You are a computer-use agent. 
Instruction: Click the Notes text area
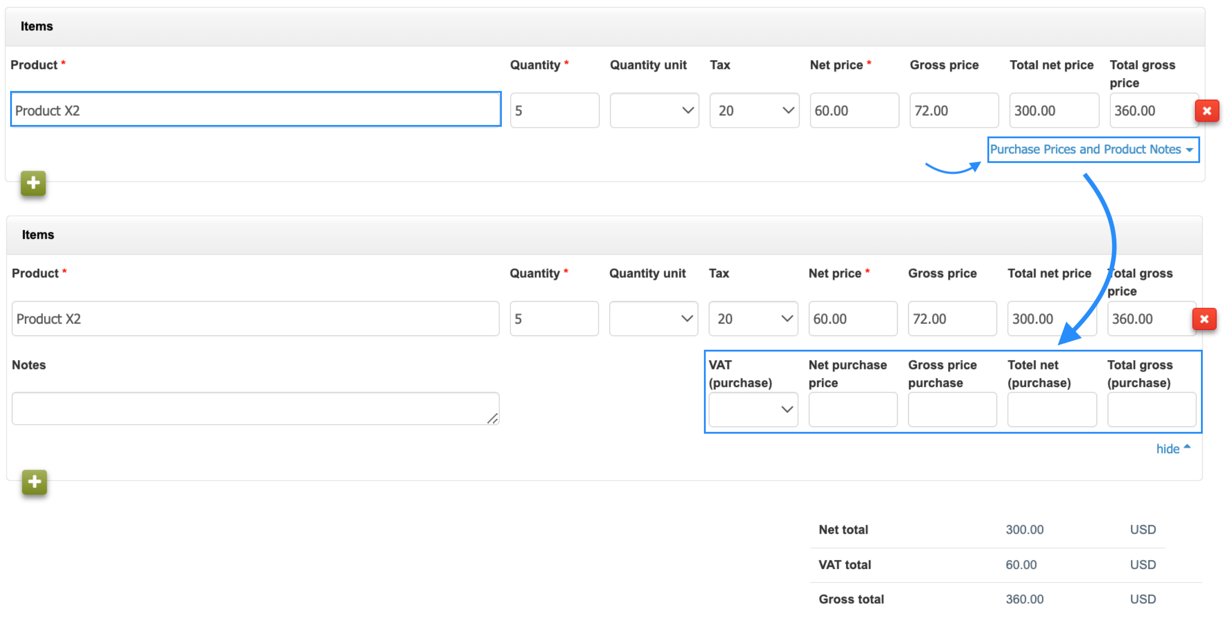pyautogui.click(x=255, y=408)
